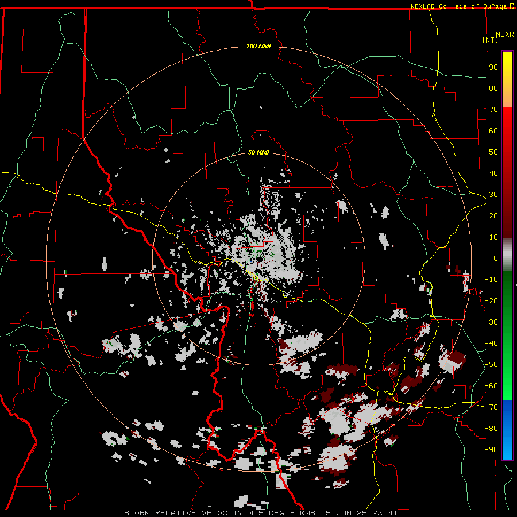Screen dimensions: 517x517
Task: Click the "-40" legend value
Action: [x=491, y=344]
